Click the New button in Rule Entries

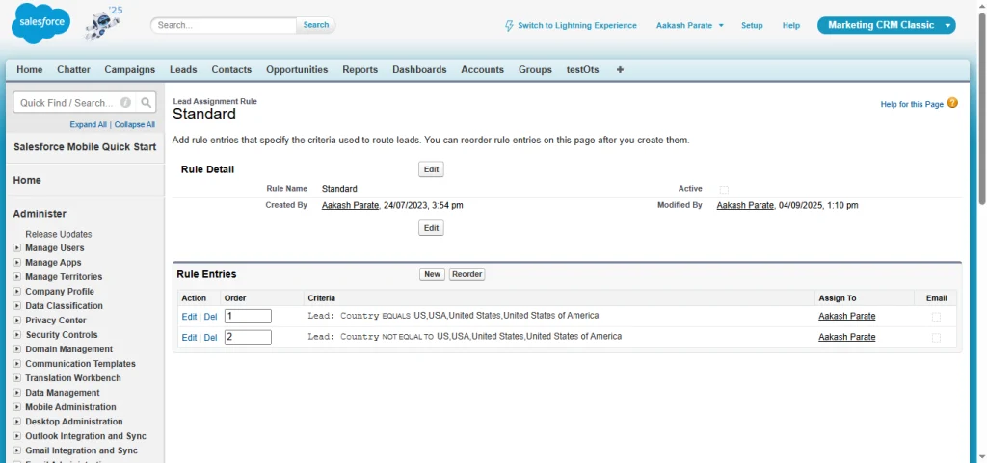[x=432, y=274]
